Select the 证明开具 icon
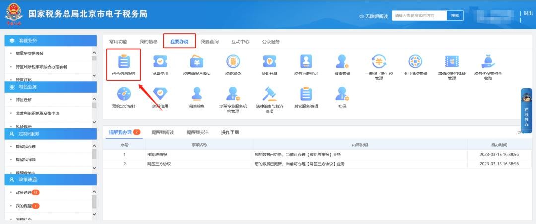 tap(269, 62)
